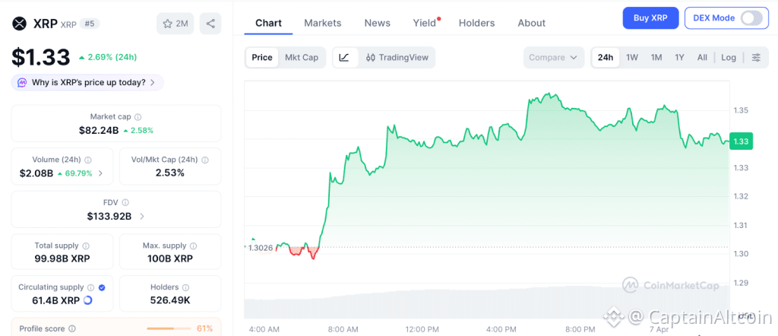Select the line chart icon

[x=344, y=57]
